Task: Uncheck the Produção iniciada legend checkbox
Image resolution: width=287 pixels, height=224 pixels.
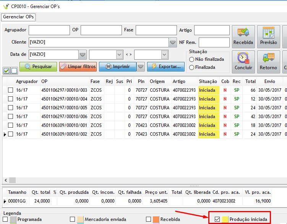Action: [x=217, y=219]
